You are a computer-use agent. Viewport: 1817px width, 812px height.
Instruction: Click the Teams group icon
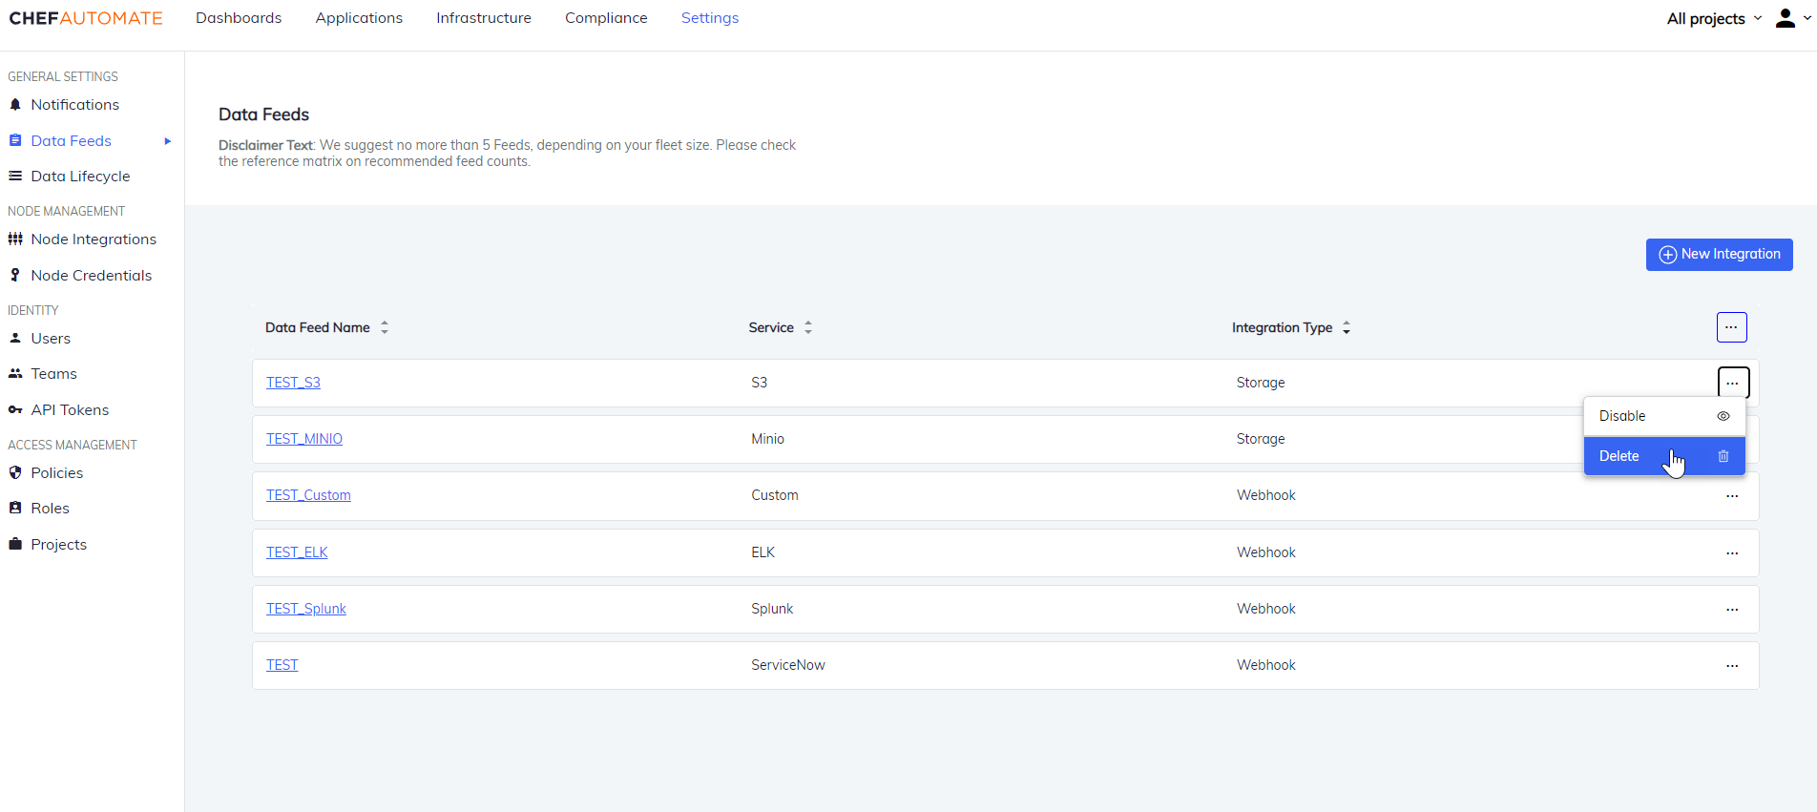click(15, 373)
